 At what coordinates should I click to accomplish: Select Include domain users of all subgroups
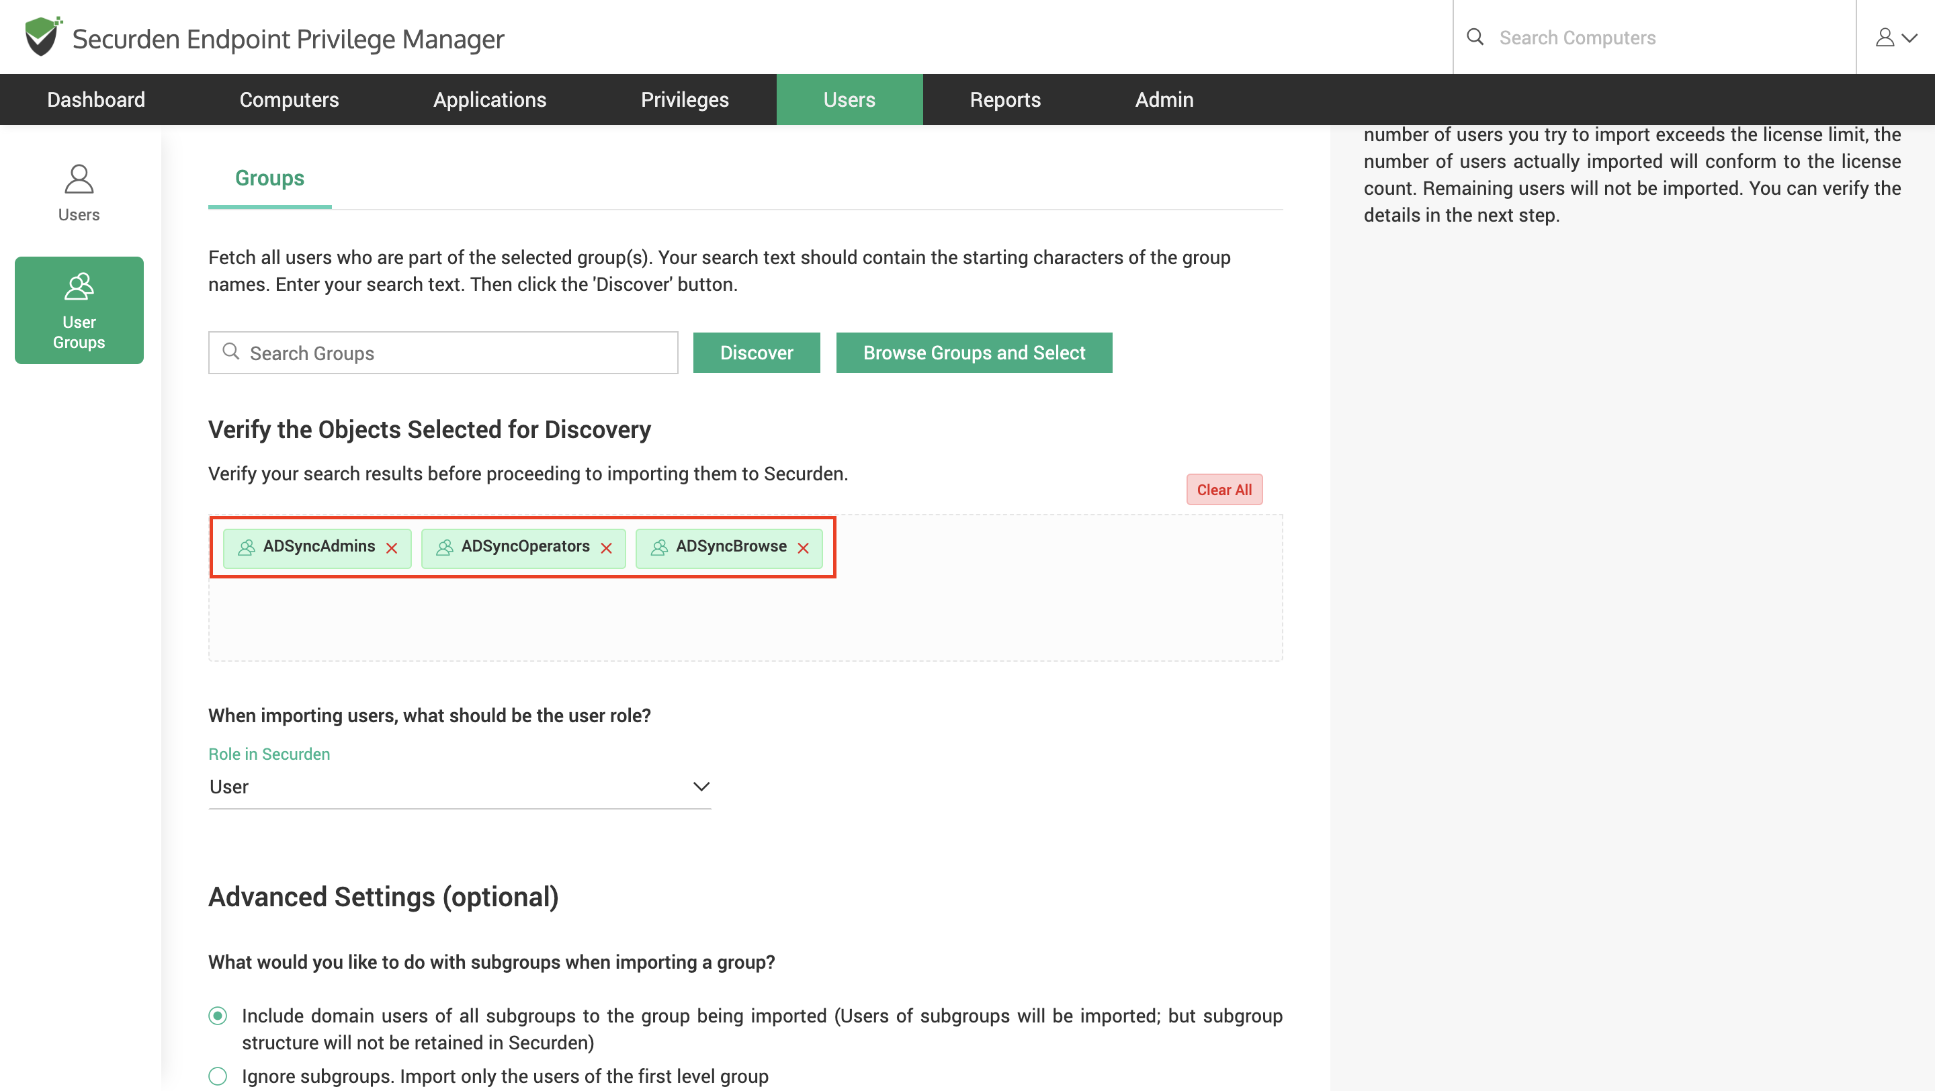pos(218,1016)
